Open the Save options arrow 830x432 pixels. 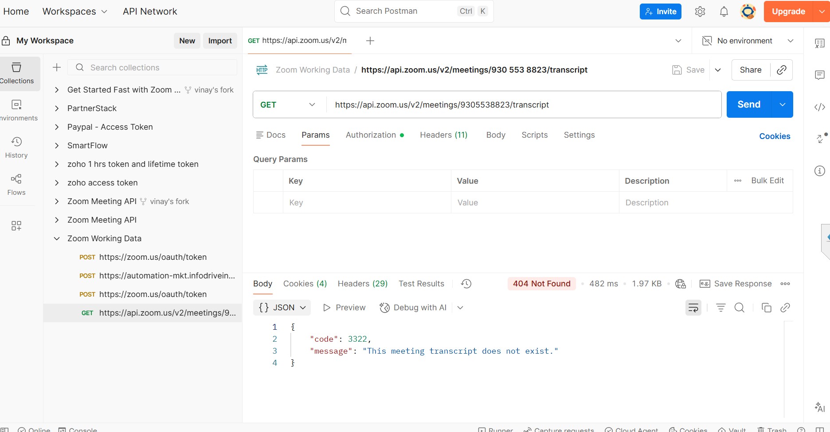[x=718, y=70]
